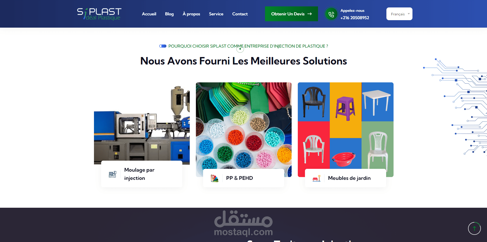
Task: Click the colorful plastic pellets image
Action: (244, 126)
